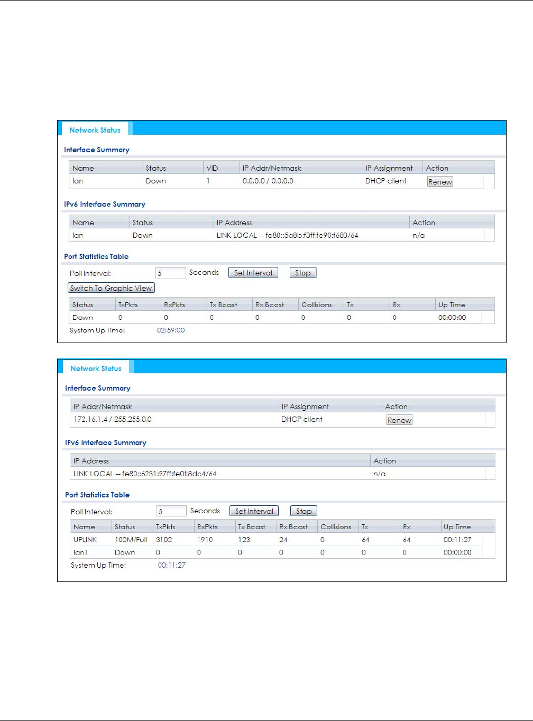Viewport: 533px width, 721px height.
Task: Click Stop in the lower Port Statistics
Action: point(304,511)
